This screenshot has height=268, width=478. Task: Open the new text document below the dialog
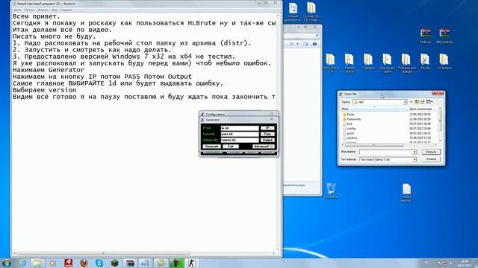(406, 192)
